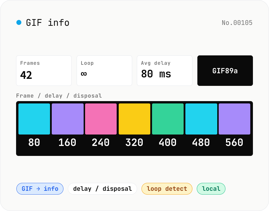Click the 320 delay value
Screen dimensions: 269x211
(x=134, y=142)
